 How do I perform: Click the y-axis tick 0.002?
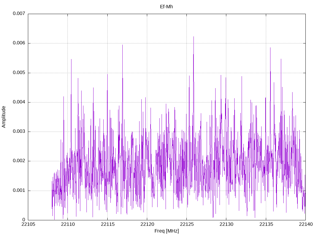click(x=19, y=161)
